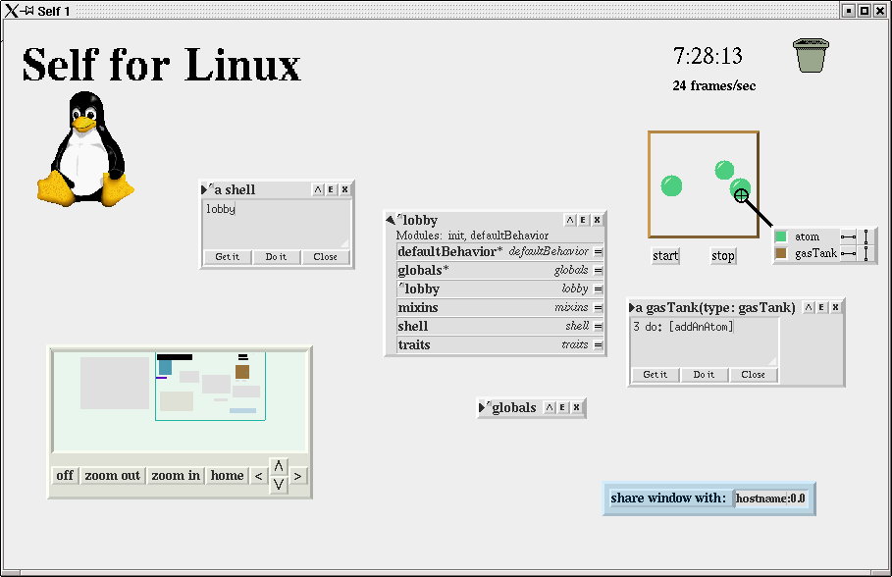
Task: Click the pan-left arrow in the navigator
Action: point(258,476)
